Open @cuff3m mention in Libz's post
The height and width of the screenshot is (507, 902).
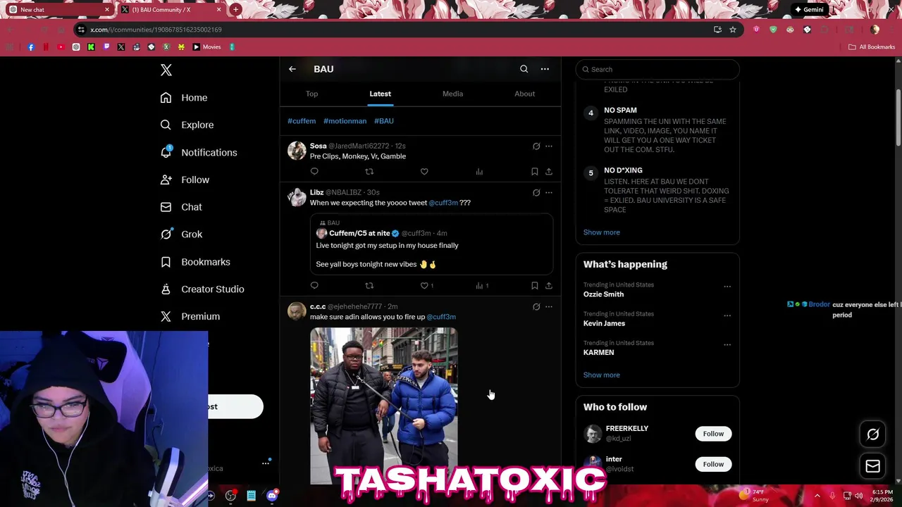[x=443, y=203]
